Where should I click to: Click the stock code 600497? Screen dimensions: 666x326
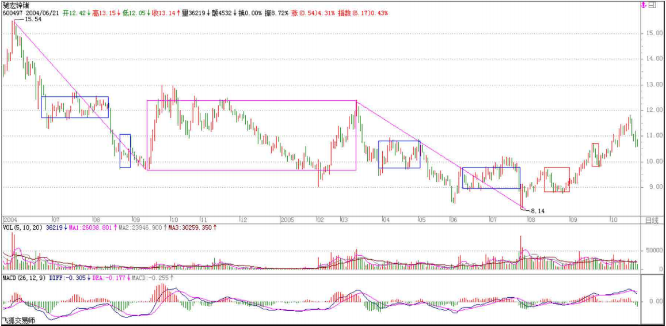pyautogui.click(x=13, y=13)
